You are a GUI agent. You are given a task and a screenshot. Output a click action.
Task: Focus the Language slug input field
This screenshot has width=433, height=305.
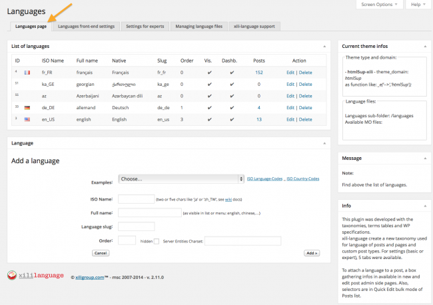click(x=136, y=226)
